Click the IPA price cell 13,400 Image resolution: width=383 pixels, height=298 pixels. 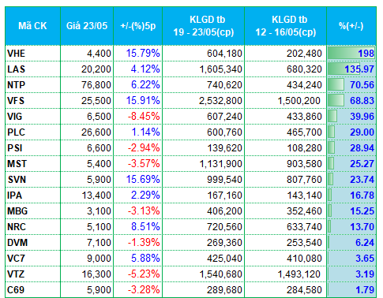(87, 196)
